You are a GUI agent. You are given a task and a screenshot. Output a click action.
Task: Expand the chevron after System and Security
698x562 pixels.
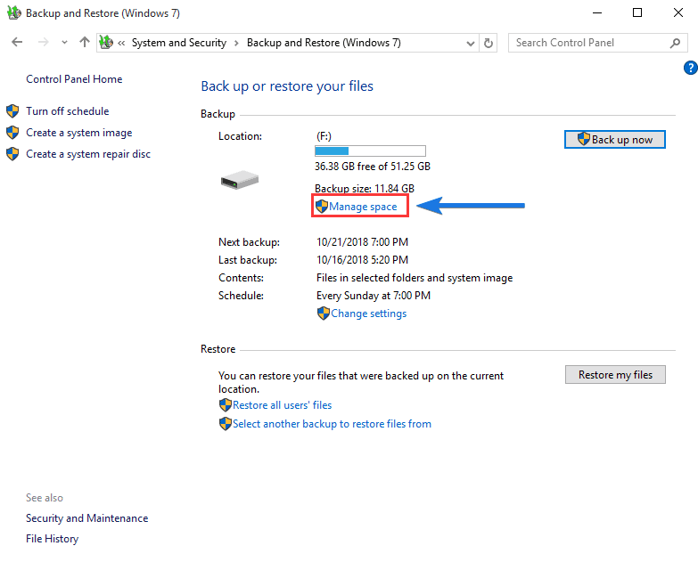(235, 43)
